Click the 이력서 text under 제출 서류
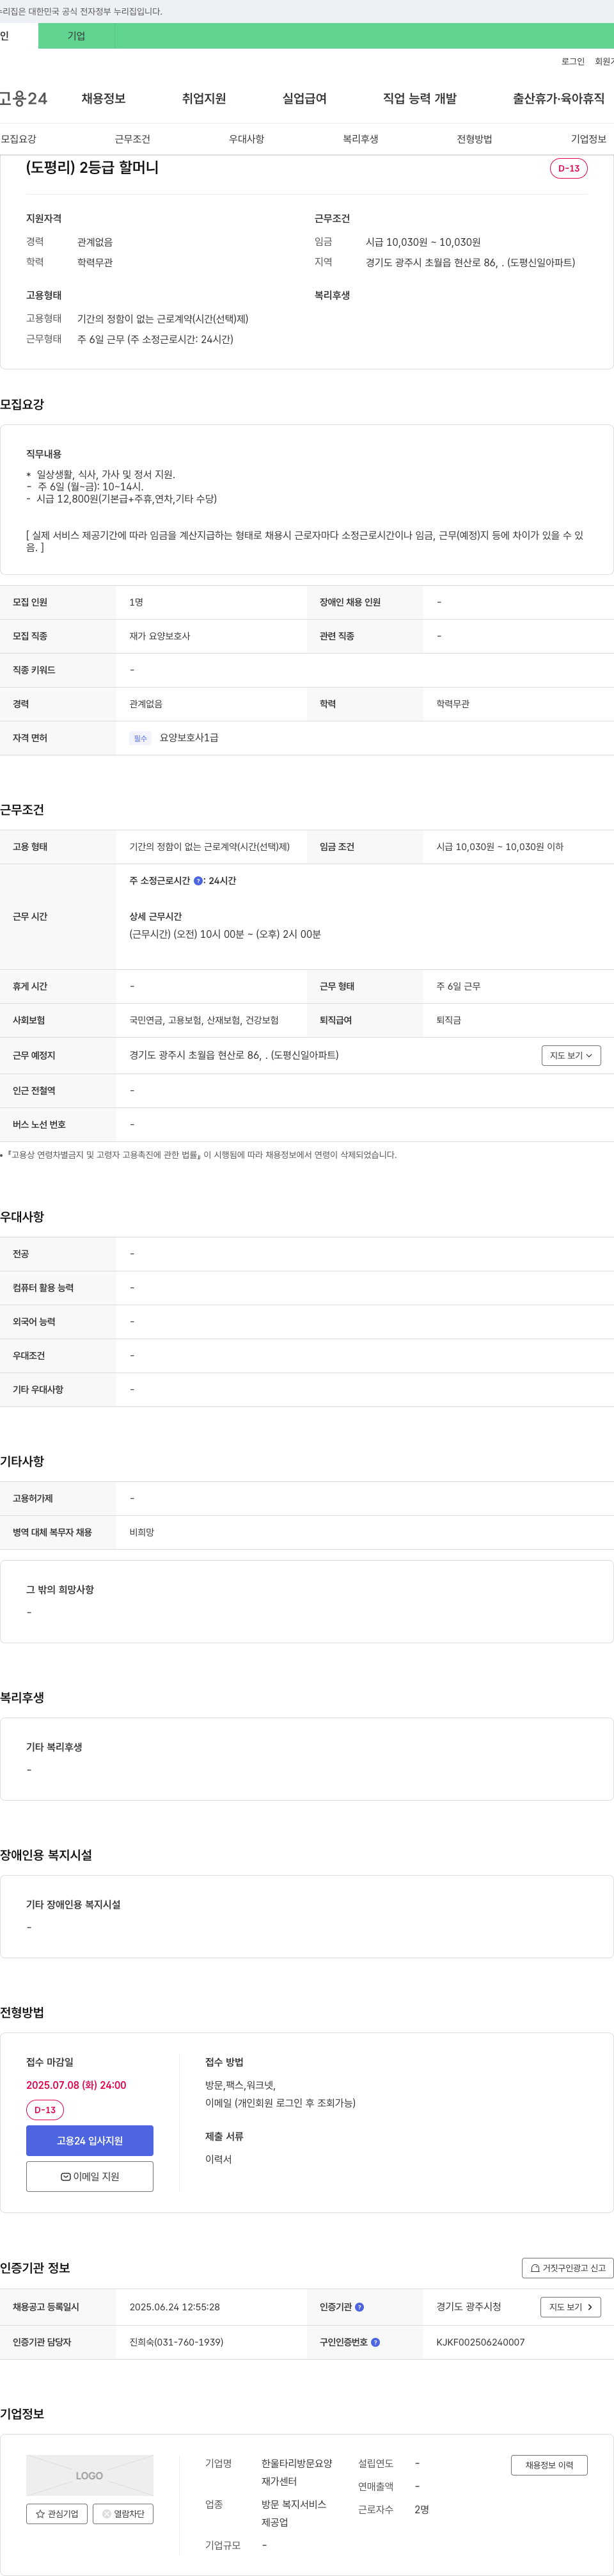 click(219, 2159)
